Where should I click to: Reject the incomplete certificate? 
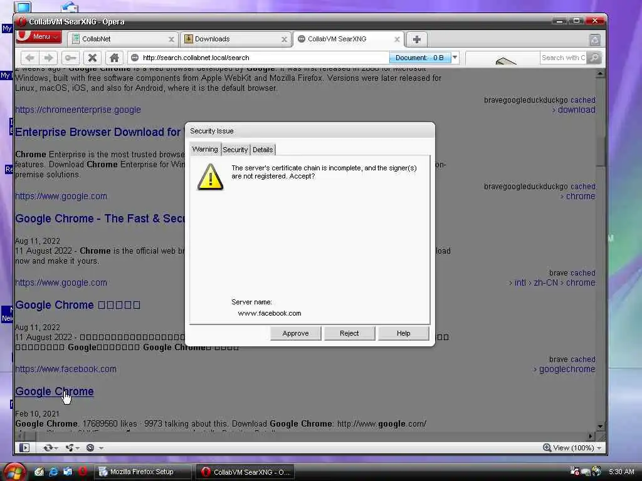coord(349,333)
